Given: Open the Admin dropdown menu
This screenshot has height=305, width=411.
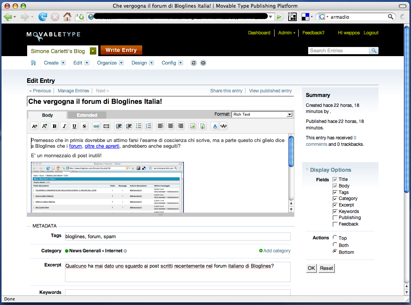Looking at the screenshot, I should click(x=286, y=33).
